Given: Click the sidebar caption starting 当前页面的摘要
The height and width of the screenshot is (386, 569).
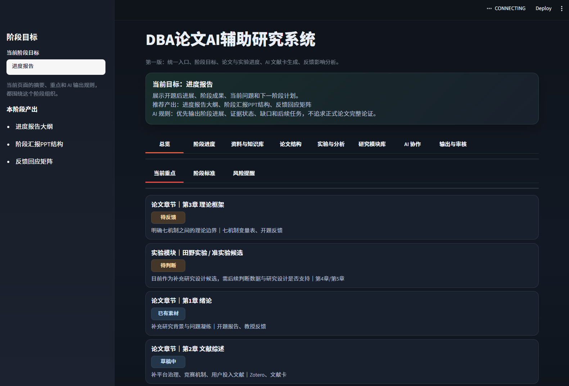Looking at the screenshot, I should pos(53,90).
